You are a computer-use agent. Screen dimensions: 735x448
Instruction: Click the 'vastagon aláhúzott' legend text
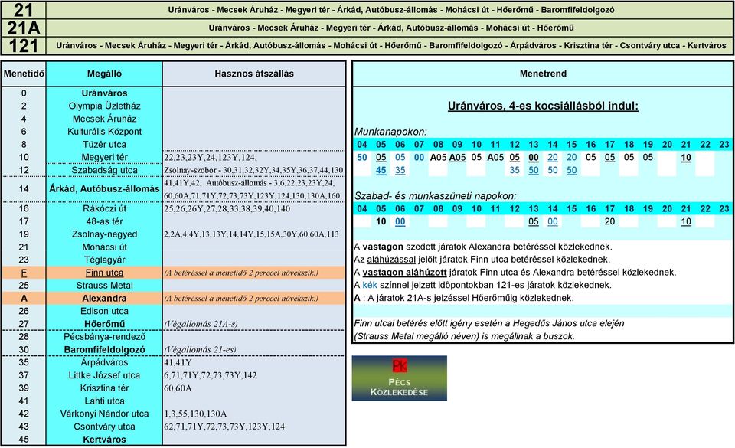pos(404,273)
